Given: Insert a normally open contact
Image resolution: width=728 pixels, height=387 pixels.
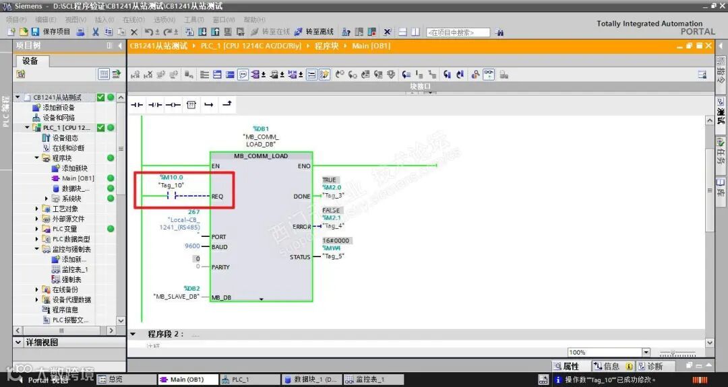Looking at the screenshot, I should pyautogui.click(x=137, y=105).
